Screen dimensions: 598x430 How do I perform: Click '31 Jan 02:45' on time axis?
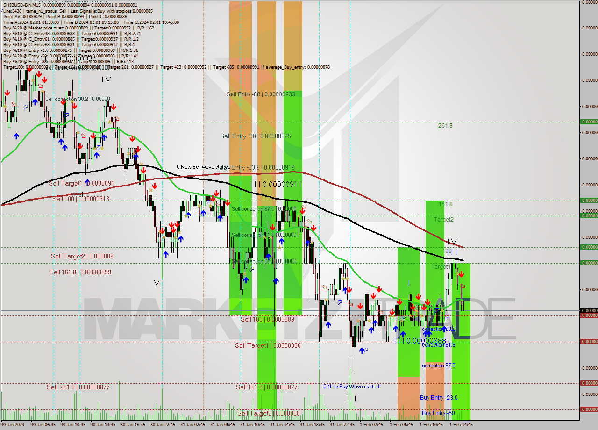click(192, 425)
